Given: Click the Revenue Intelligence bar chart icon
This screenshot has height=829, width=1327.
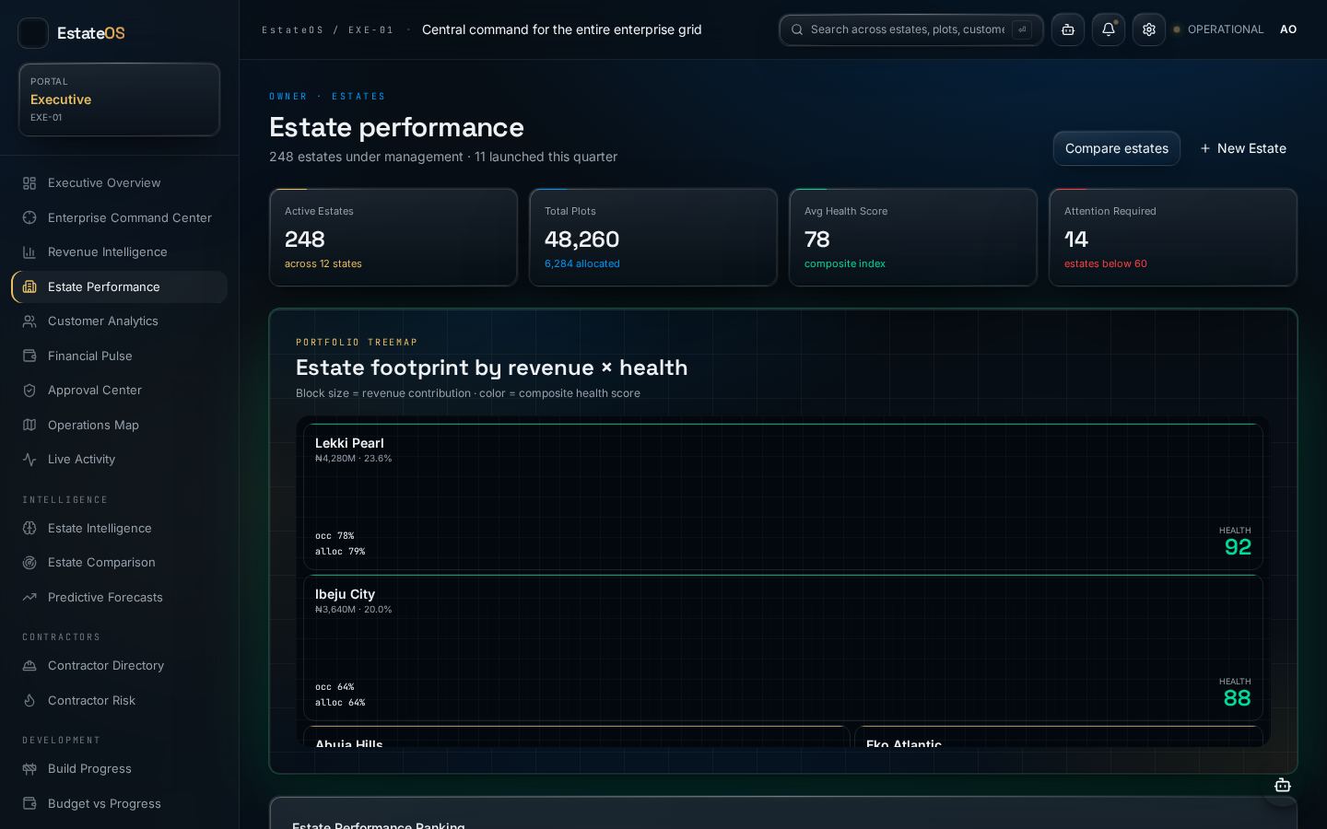Looking at the screenshot, I should click(x=29, y=252).
